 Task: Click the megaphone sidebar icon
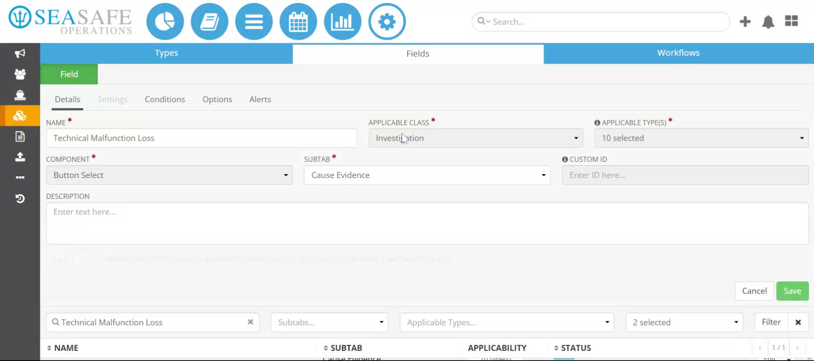coord(20,53)
